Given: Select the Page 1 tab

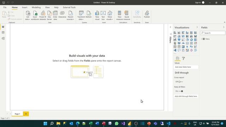Looking at the screenshot, I should [x=17, y=114].
